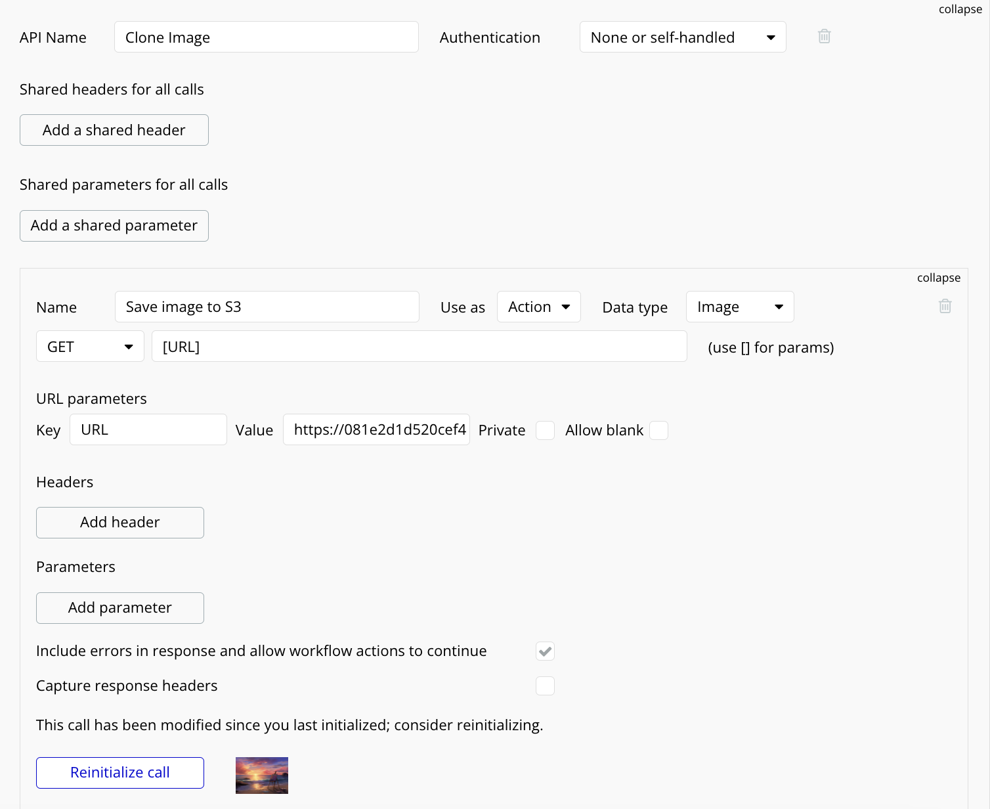990x809 pixels.
Task: Click Add a shared parameter button
Action: pos(114,226)
